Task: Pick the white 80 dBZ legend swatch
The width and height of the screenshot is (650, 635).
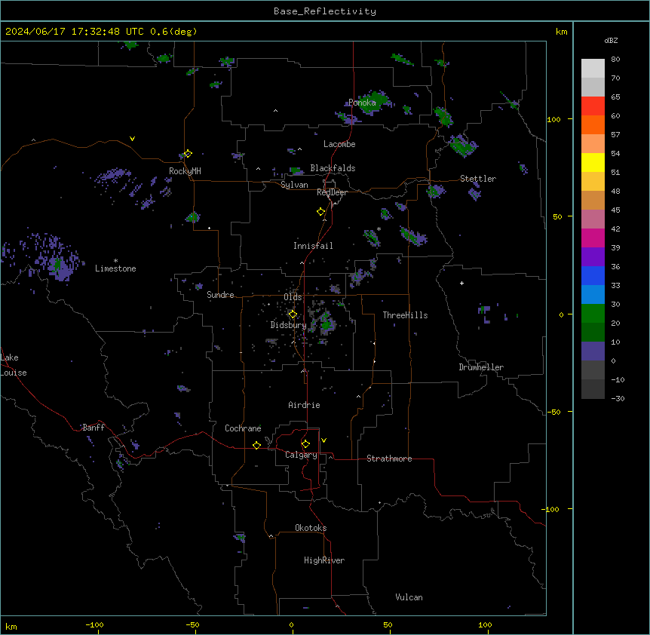Action: [593, 68]
